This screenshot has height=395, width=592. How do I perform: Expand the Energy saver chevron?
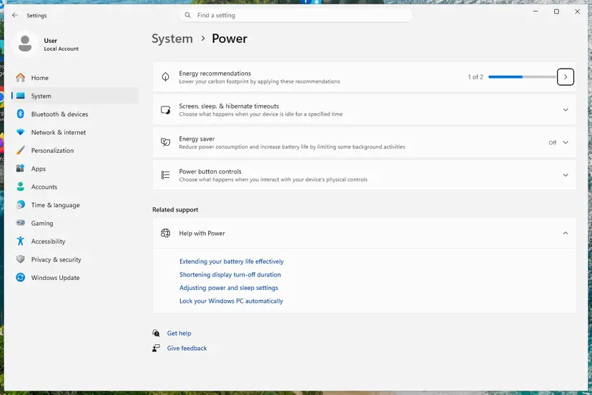pyautogui.click(x=566, y=143)
